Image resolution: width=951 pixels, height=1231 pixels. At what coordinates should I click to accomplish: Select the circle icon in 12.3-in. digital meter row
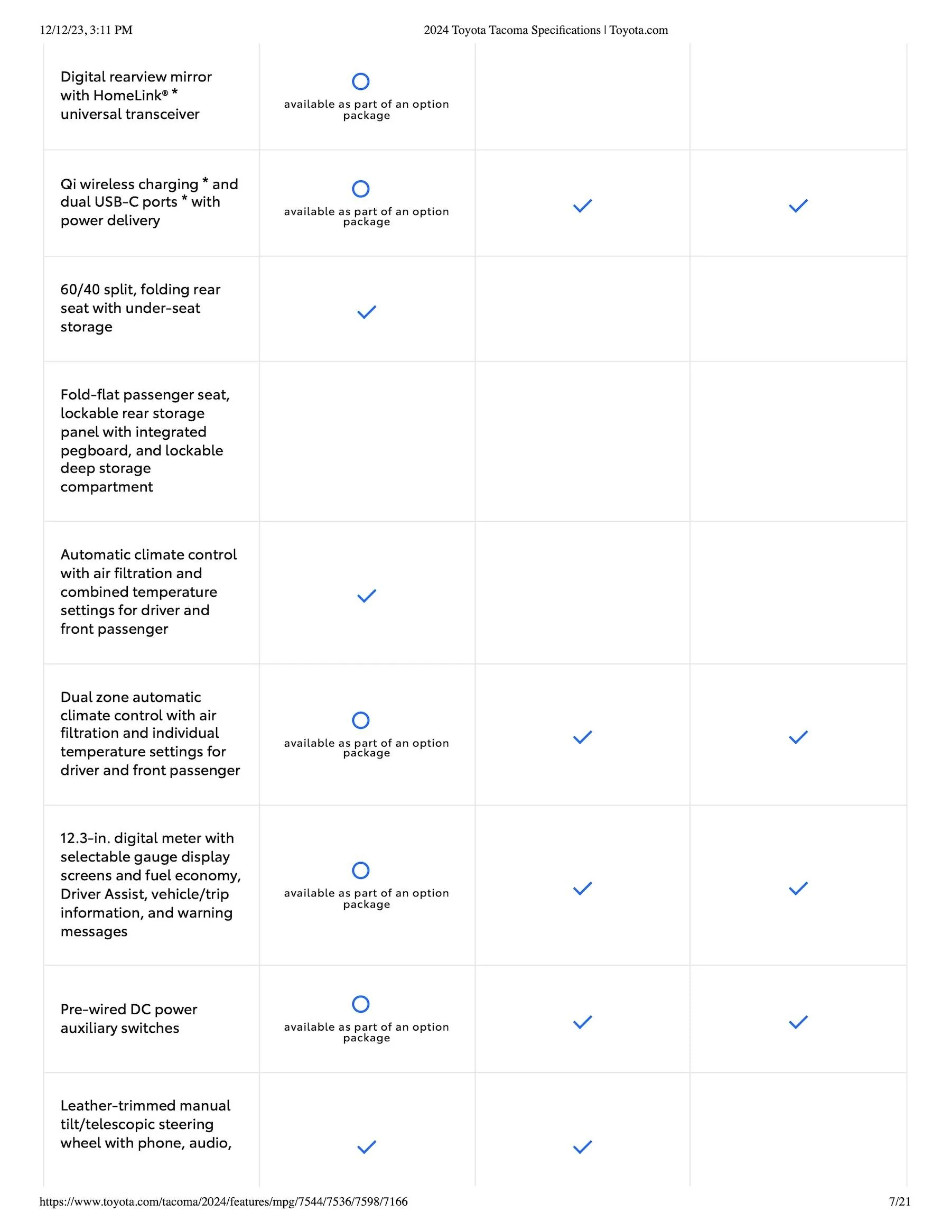[360, 871]
